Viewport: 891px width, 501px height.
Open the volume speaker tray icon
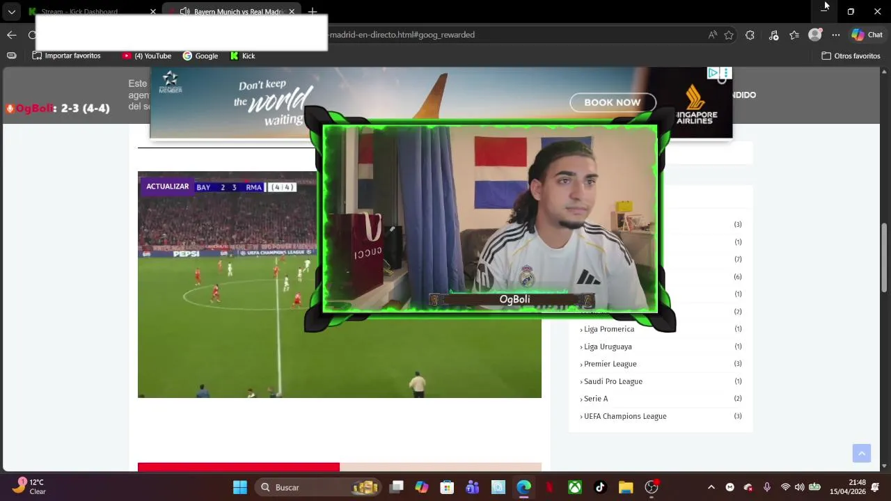(x=799, y=487)
